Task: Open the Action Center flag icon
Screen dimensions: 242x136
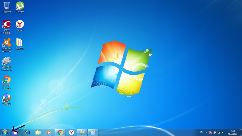Action: [x=210, y=133]
